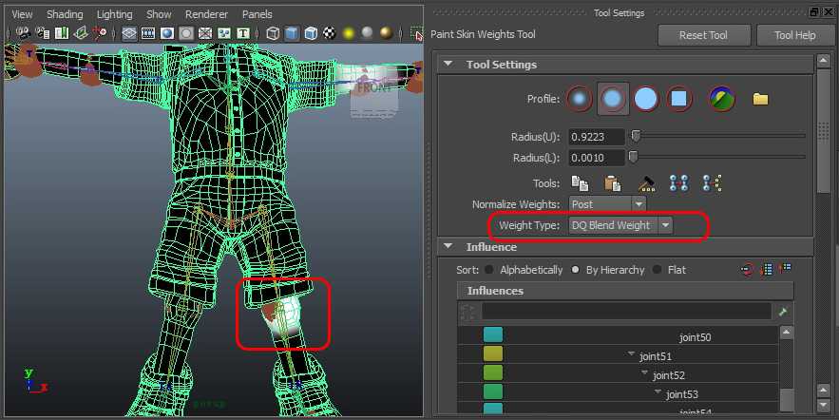Select By Hierarchy sort radio button
This screenshot has height=420, width=839.
(575, 270)
